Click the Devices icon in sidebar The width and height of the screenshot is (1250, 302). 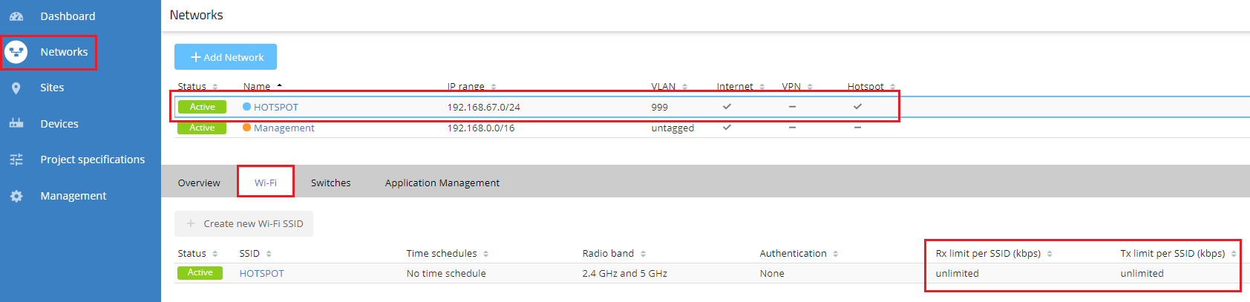tap(16, 123)
